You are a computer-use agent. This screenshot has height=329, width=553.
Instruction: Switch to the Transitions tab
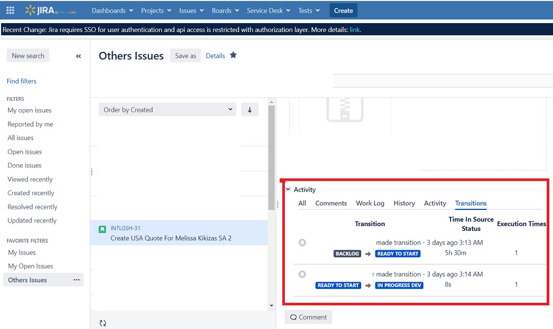click(x=471, y=204)
